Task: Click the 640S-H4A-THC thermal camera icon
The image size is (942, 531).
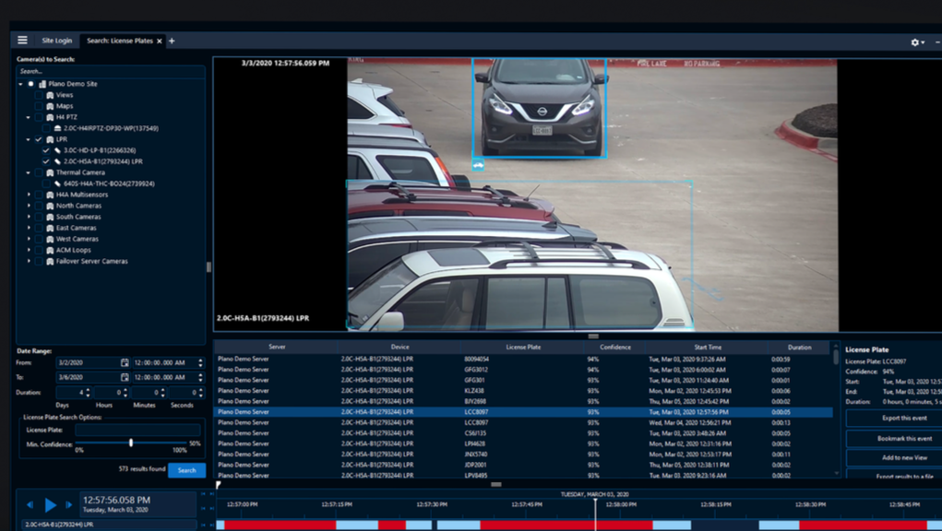Action: (58, 183)
